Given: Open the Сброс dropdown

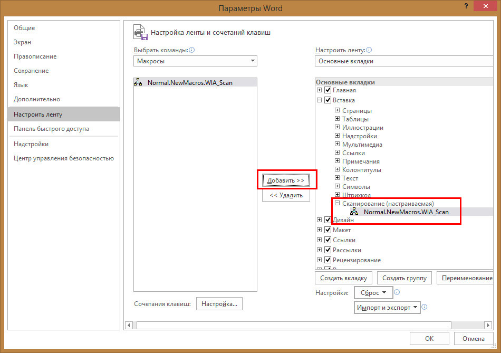Looking at the screenshot, I should coord(373,292).
